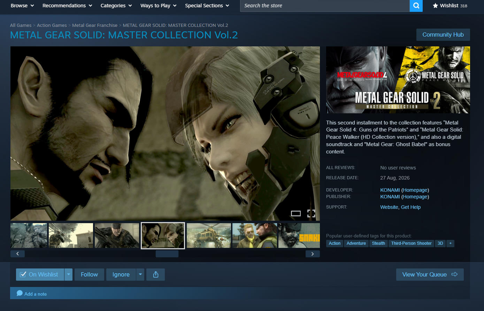Select the Stealth tag
This screenshot has height=311, width=484.
click(378, 243)
